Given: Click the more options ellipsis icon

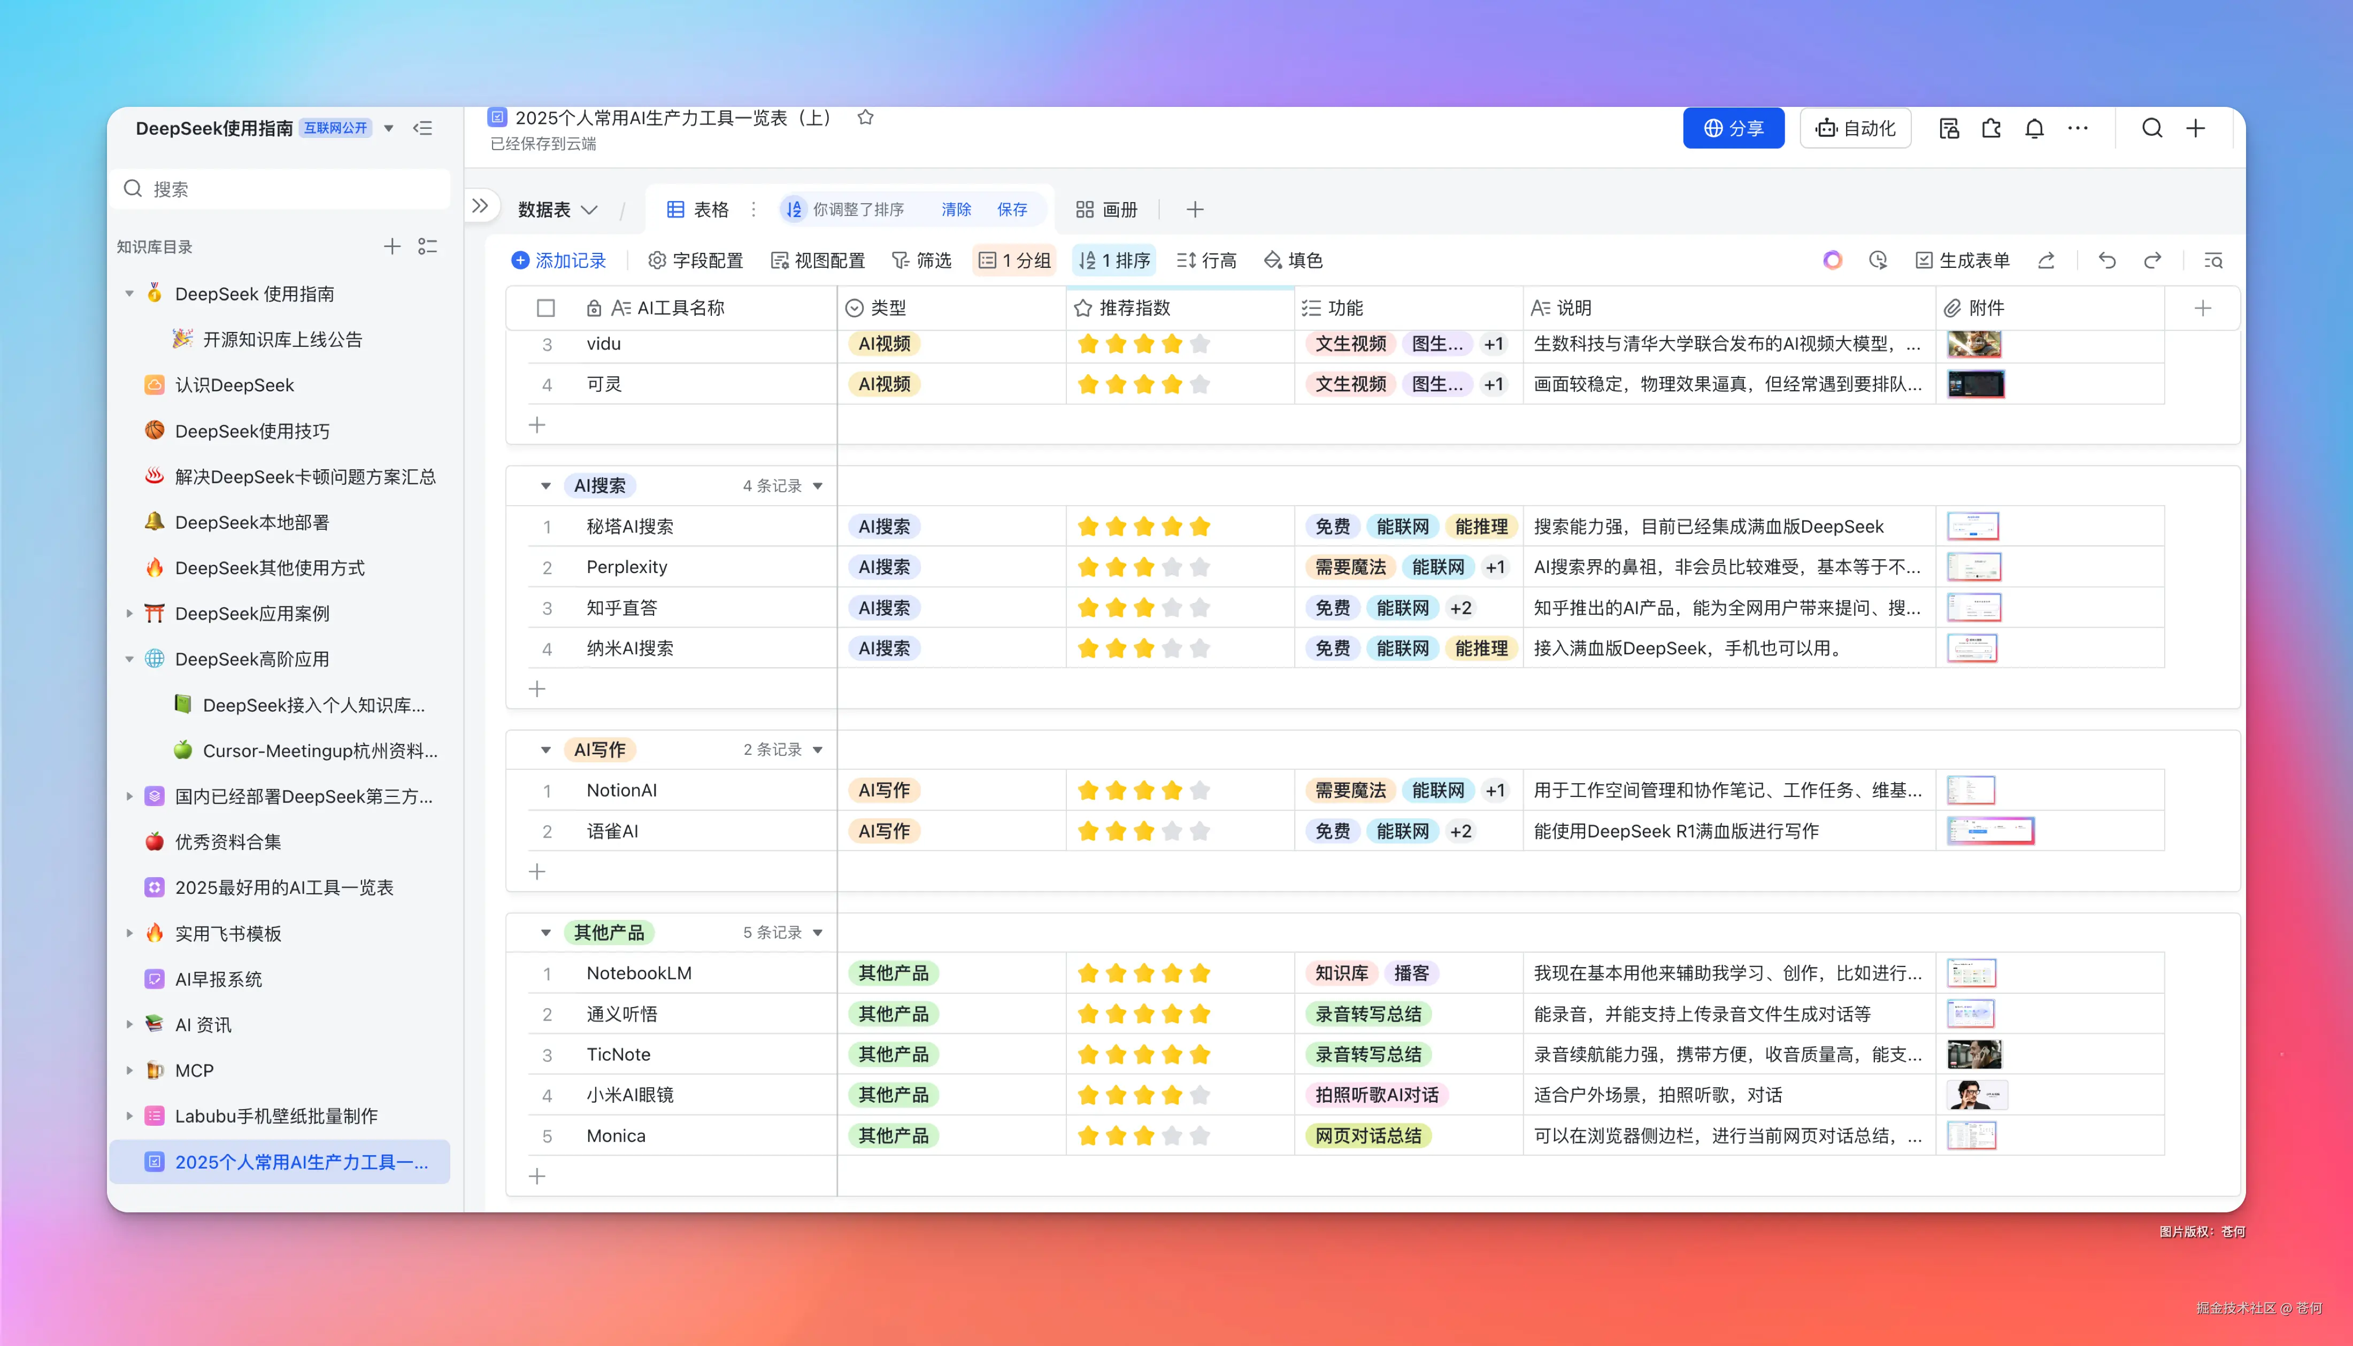Looking at the screenshot, I should pyautogui.click(x=2078, y=128).
